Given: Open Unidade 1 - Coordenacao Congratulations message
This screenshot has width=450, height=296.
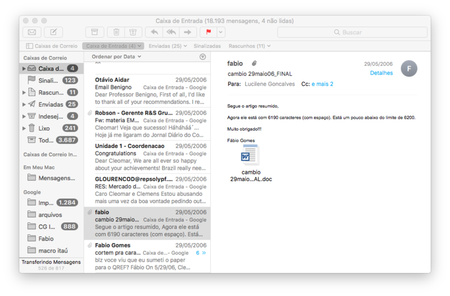Looking at the screenshot, I should tap(147, 157).
